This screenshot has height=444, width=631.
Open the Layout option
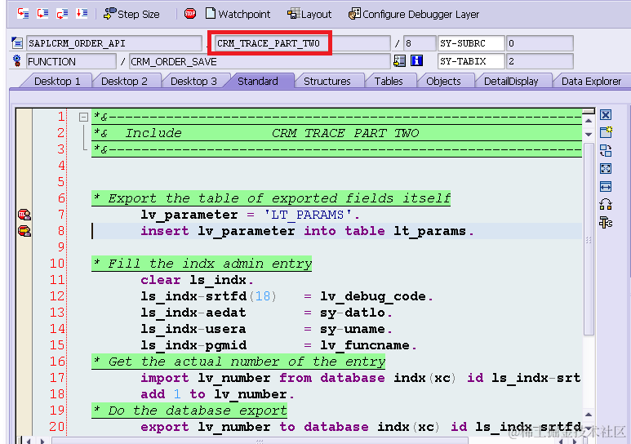click(309, 14)
